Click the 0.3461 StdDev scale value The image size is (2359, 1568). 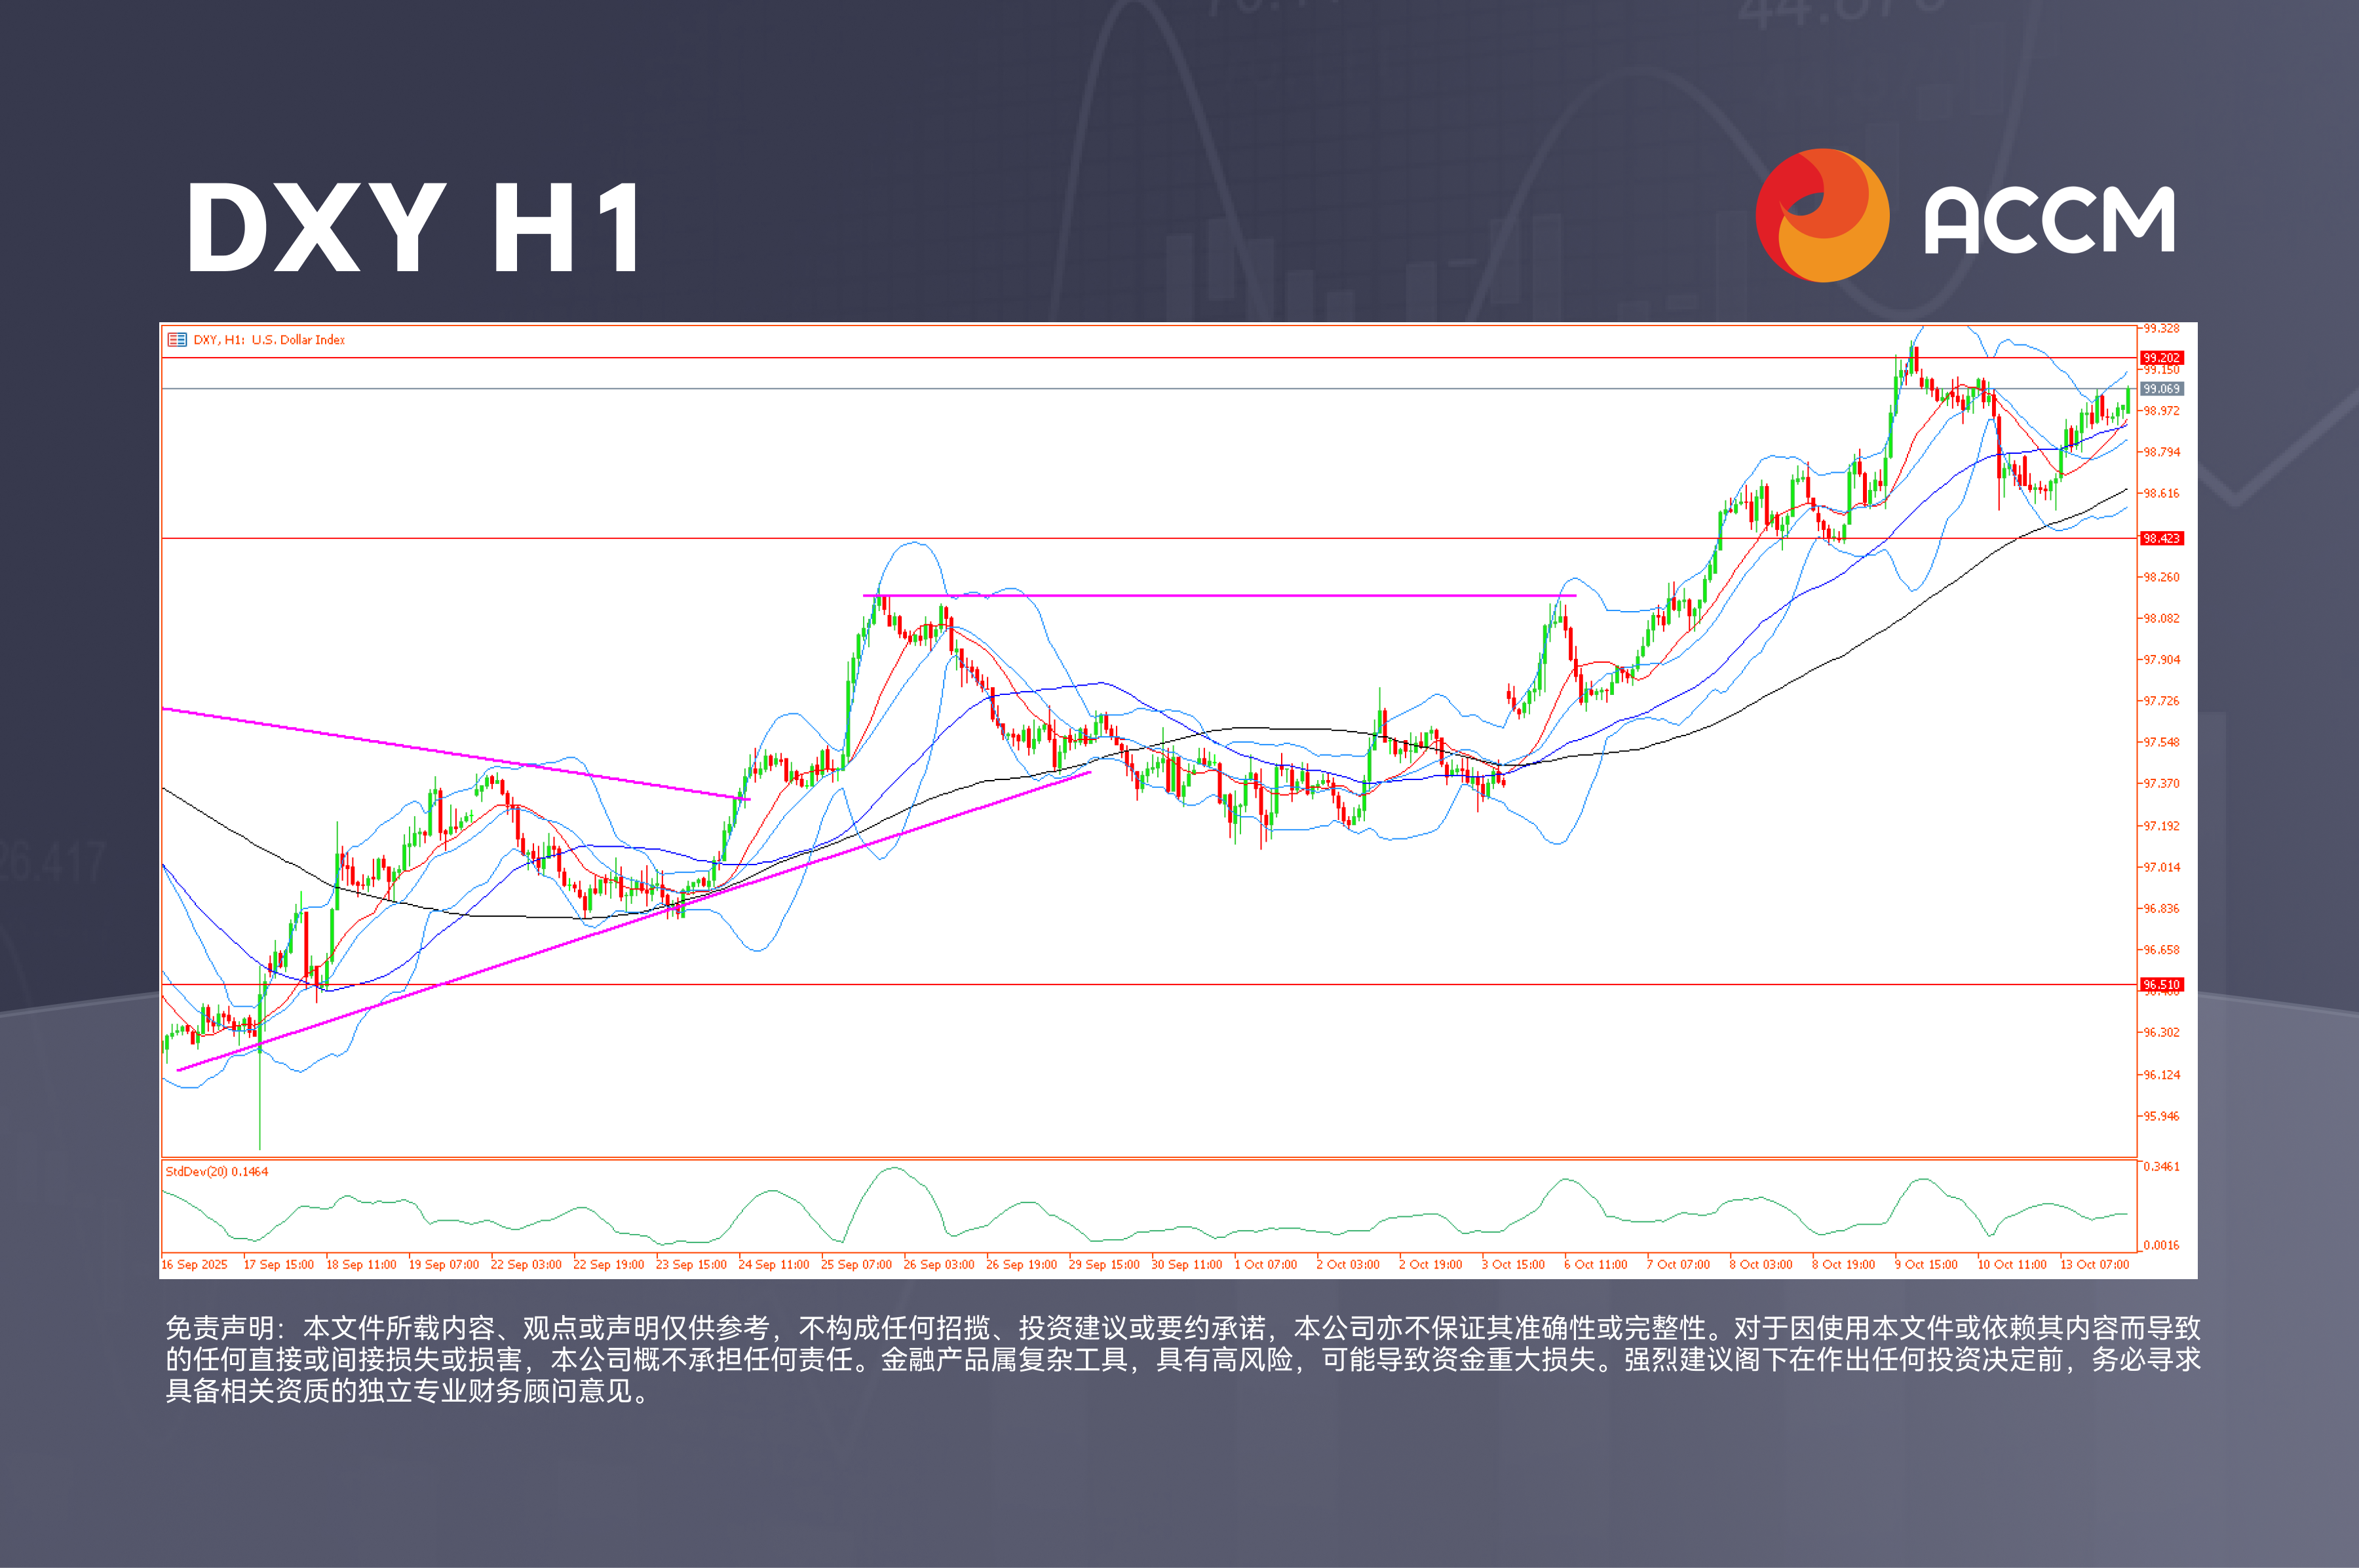click(x=2161, y=1167)
